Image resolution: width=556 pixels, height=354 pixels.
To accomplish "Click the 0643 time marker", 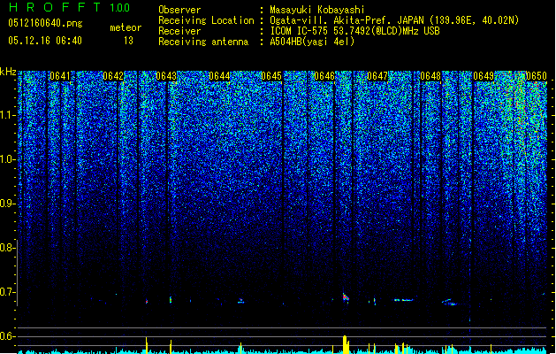I will [x=166, y=76].
